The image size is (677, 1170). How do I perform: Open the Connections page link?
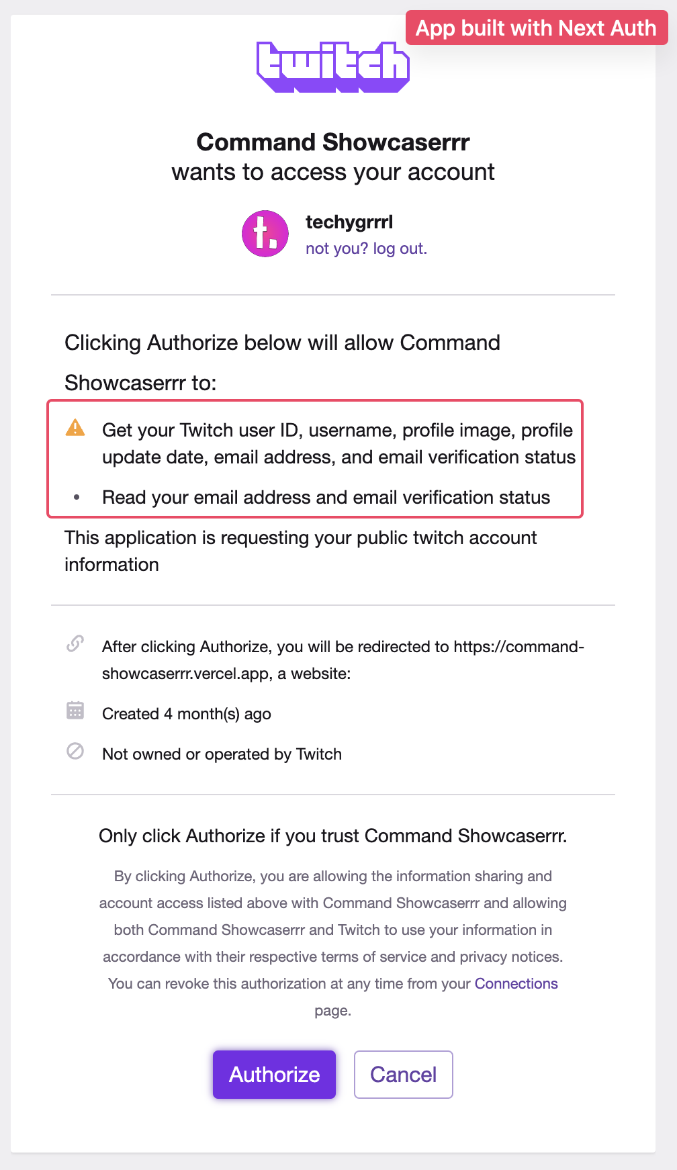(x=516, y=983)
